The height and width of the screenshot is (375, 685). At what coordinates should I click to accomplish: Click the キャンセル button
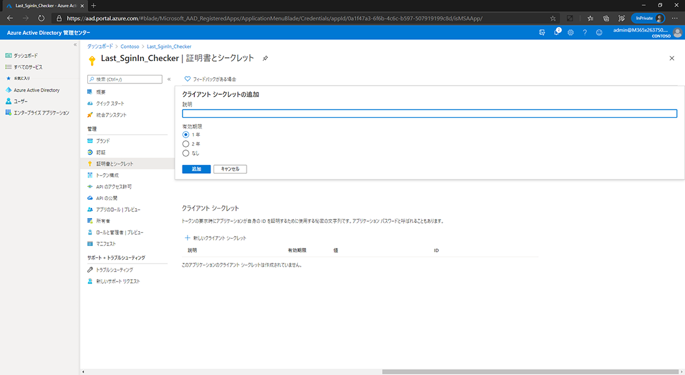tap(230, 169)
